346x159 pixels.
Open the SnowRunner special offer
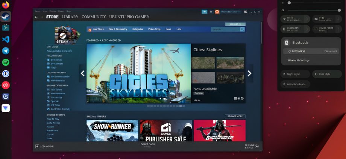tap(112, 131)
